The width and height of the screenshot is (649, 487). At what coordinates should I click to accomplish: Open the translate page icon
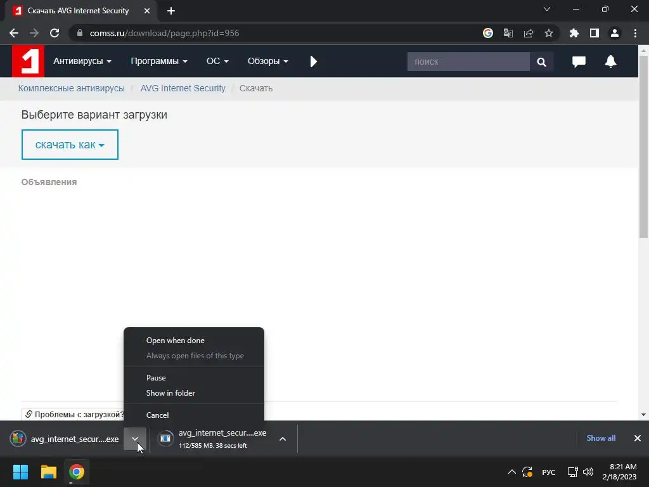tap(508, 33)
